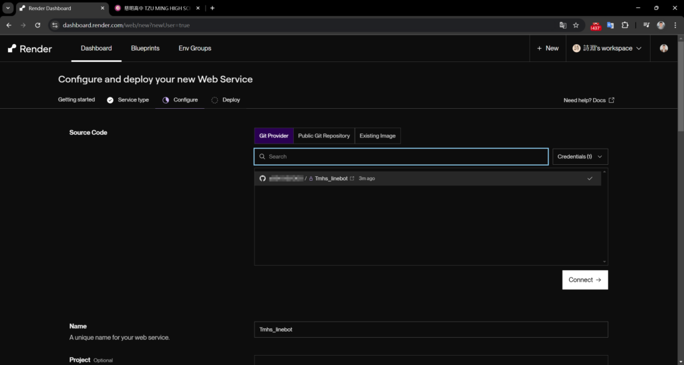
Task: Click the checkmark on Tmhs_linebot row
Action: (590, 179)
